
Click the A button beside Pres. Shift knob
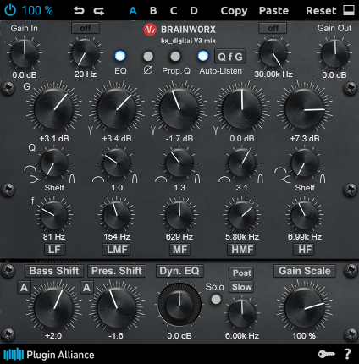click(86, 288)
